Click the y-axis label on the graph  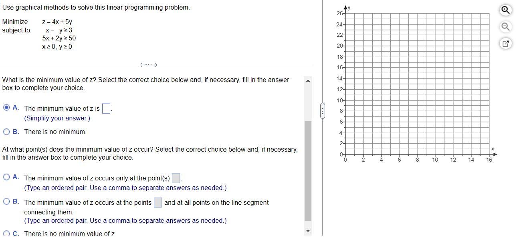click(348, 7)
